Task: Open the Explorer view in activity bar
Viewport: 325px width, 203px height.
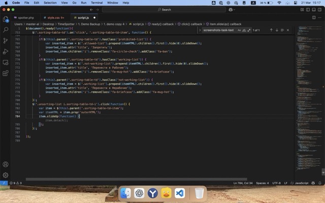Action: pos(6,19)
